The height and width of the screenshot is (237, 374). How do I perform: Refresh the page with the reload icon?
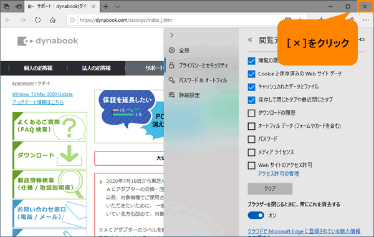(x=37, y=20)
